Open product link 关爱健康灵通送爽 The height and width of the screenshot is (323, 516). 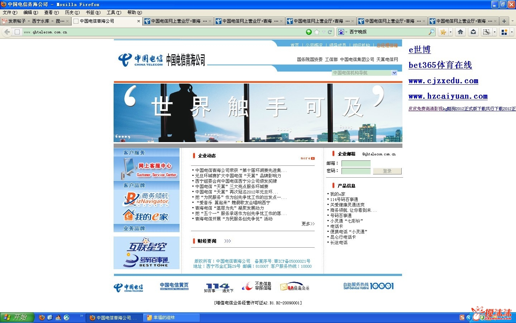tap(347, 205)
